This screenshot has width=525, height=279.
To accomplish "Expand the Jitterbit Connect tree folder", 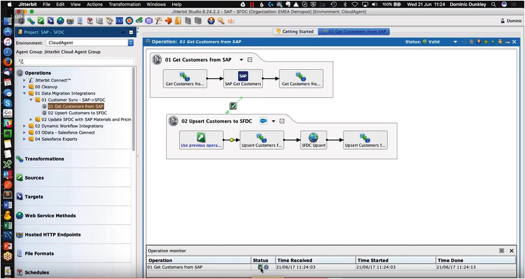I will (25, 80).
